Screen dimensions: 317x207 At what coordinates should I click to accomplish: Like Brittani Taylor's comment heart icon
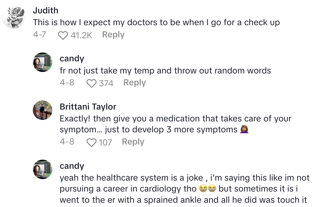click(91, 142)
